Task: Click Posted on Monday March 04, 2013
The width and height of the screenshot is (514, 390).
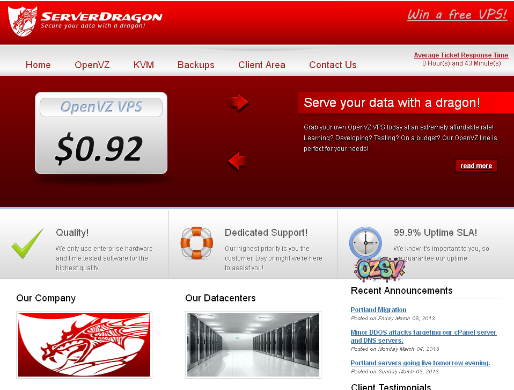Action: (x=395, y=349)
